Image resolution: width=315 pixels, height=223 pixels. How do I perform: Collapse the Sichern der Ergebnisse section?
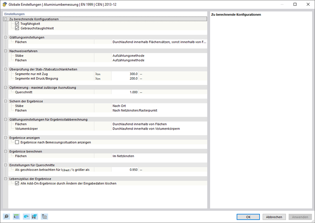coord(6,101)
